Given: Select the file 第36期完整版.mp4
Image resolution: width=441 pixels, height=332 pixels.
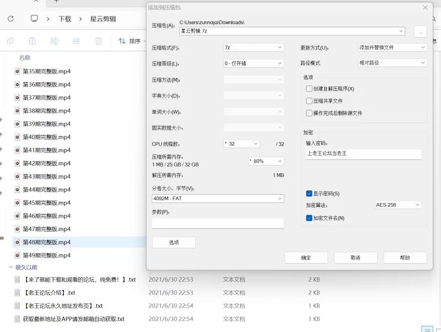Looking at the screenshot, I should [47, 84].
